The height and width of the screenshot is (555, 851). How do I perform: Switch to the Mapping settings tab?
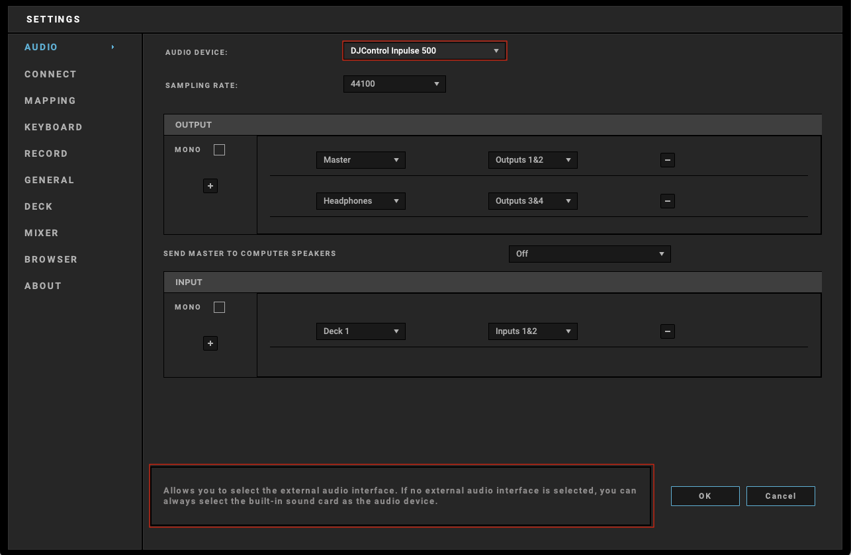tap(50, 101)
